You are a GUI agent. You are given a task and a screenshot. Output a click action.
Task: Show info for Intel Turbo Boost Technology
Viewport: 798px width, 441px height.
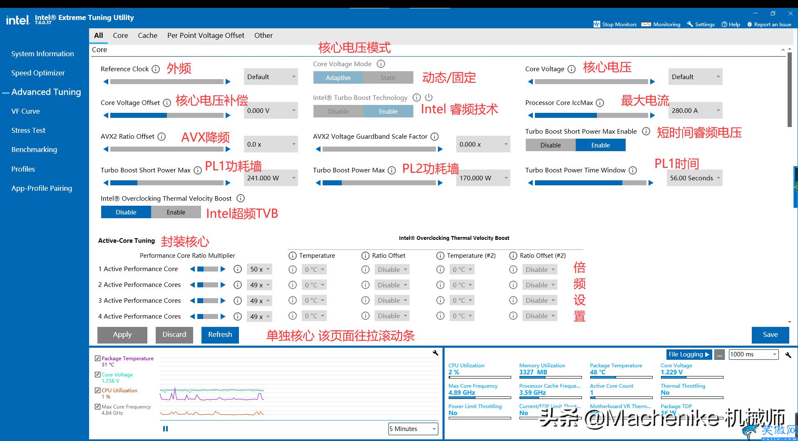pos(416,97)
